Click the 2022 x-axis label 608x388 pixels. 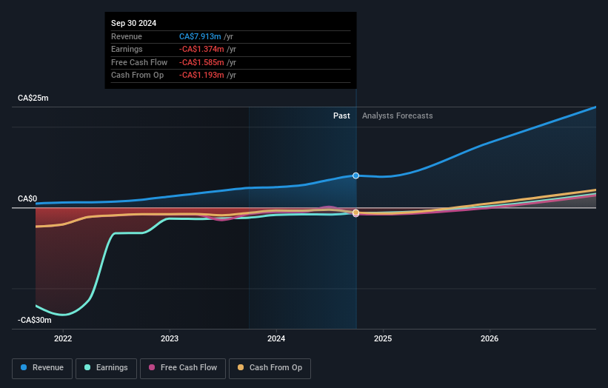[63, 338]
